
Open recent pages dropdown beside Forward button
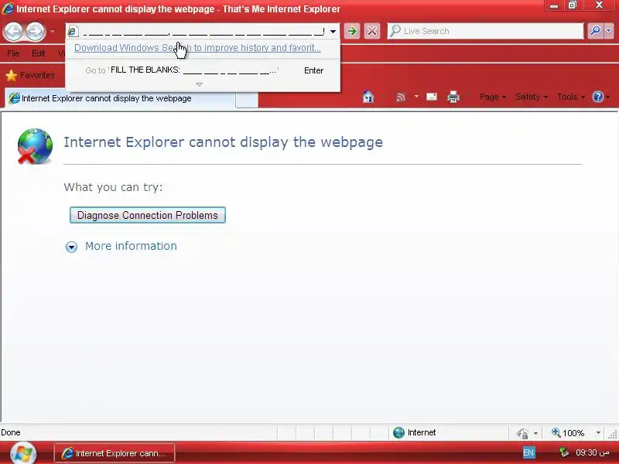tap(52, 31)
